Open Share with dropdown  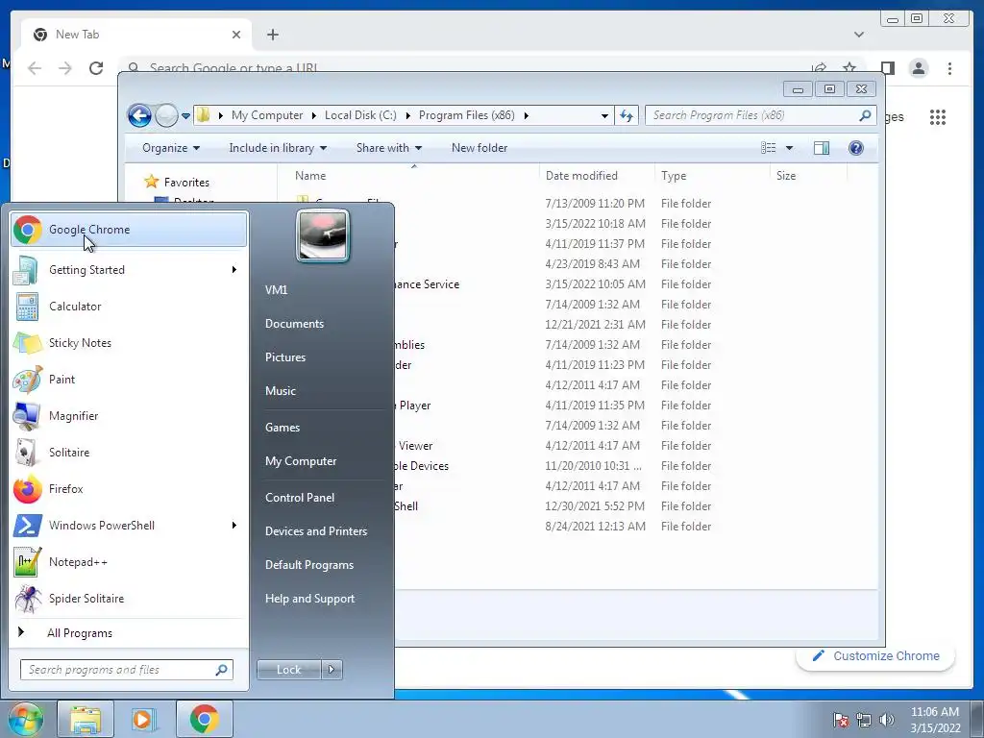click(389, 148)
